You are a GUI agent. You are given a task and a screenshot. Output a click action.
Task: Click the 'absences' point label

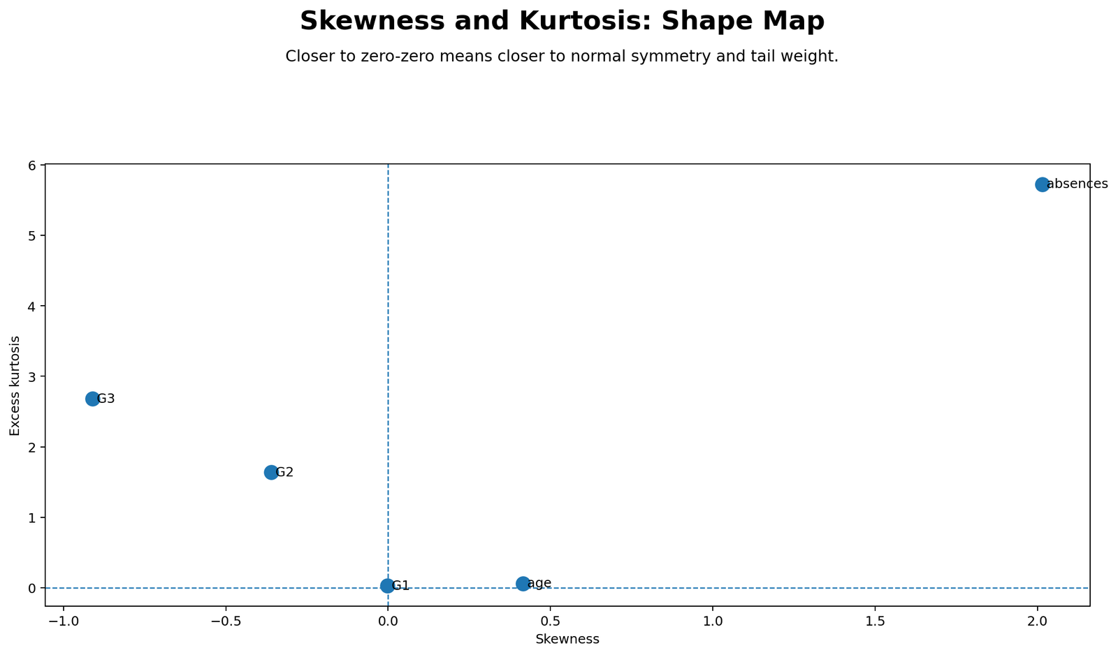pos(1077,184)
